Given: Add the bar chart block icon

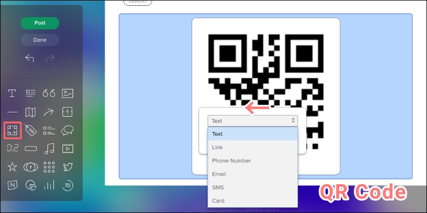Looking at the screenshot, I should (x=49, y=185).
